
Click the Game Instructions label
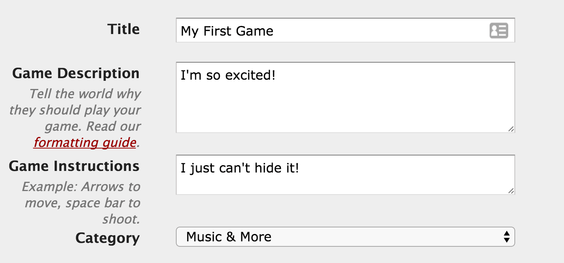[74, 166]
